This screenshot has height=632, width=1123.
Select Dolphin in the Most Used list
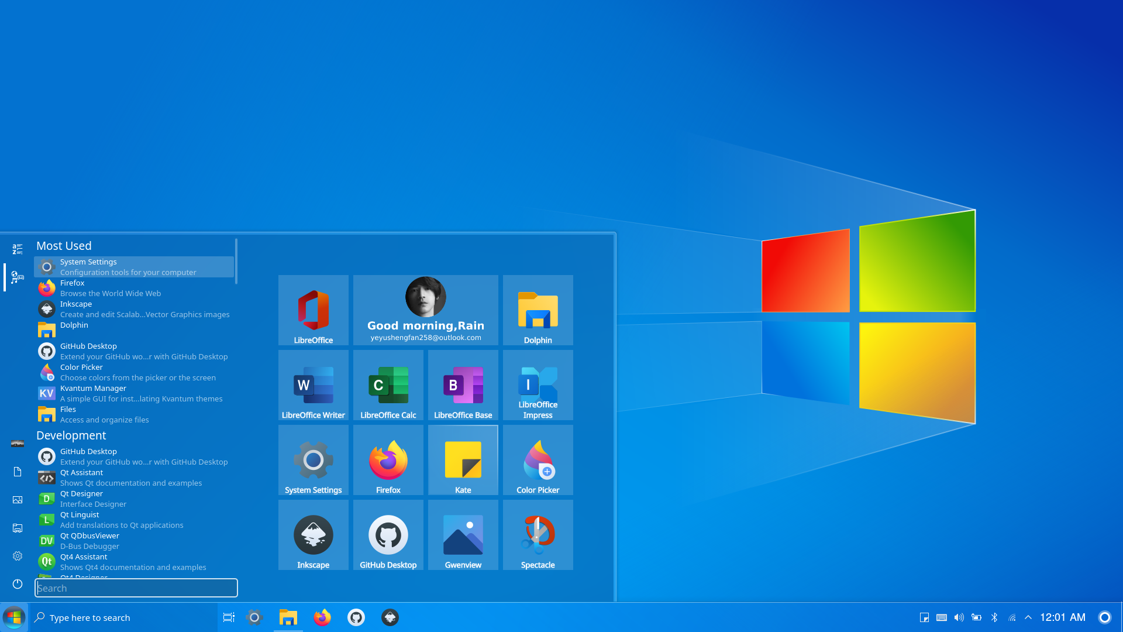tap(134, 330)
